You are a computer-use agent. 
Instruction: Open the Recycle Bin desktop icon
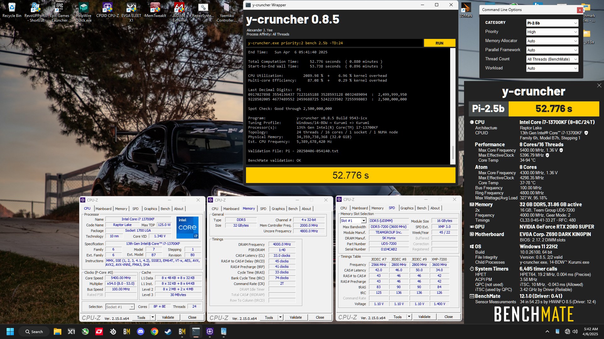pyautogui.click(x=12, y=10)
